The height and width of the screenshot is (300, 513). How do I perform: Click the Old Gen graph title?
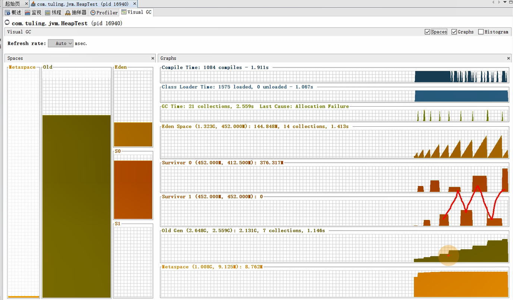[x=243, y=231]
